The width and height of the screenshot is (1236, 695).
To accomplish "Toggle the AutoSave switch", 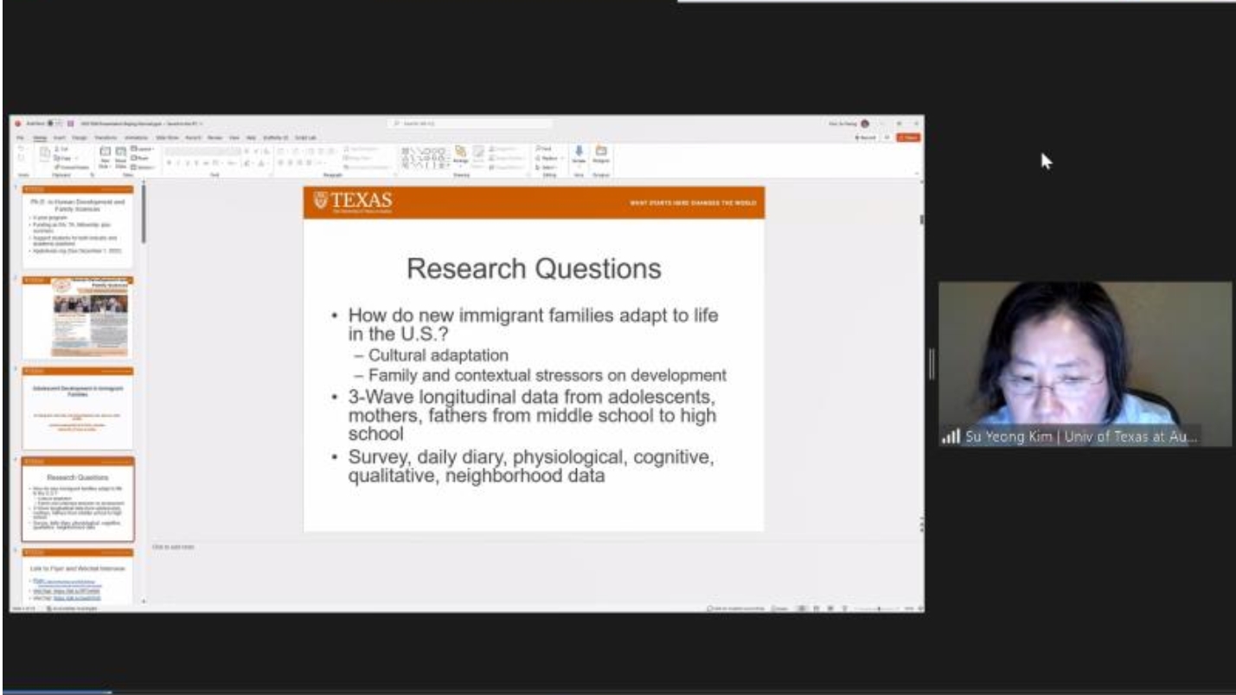I will pos(51,124).
